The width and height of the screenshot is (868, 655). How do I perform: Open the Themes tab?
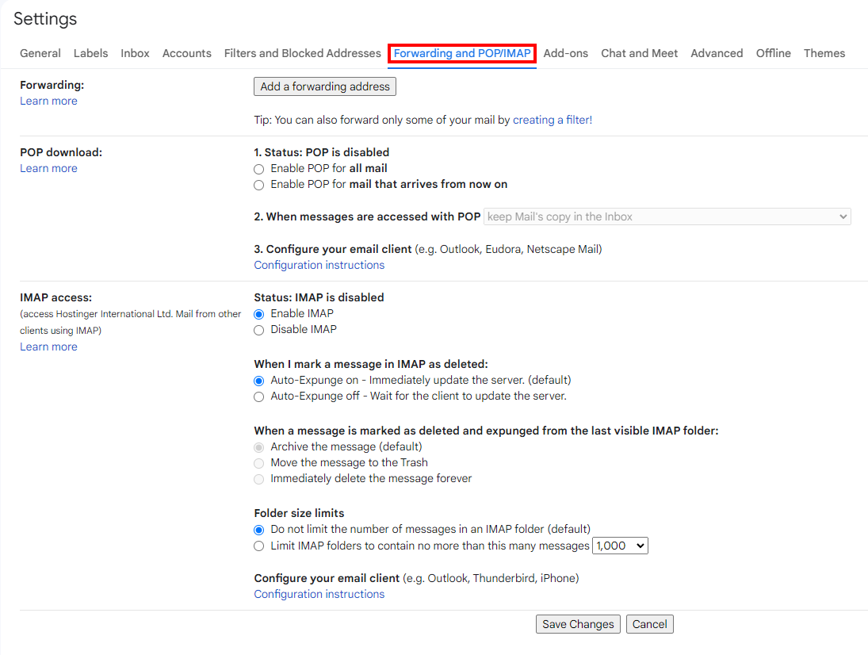(824, 53)
